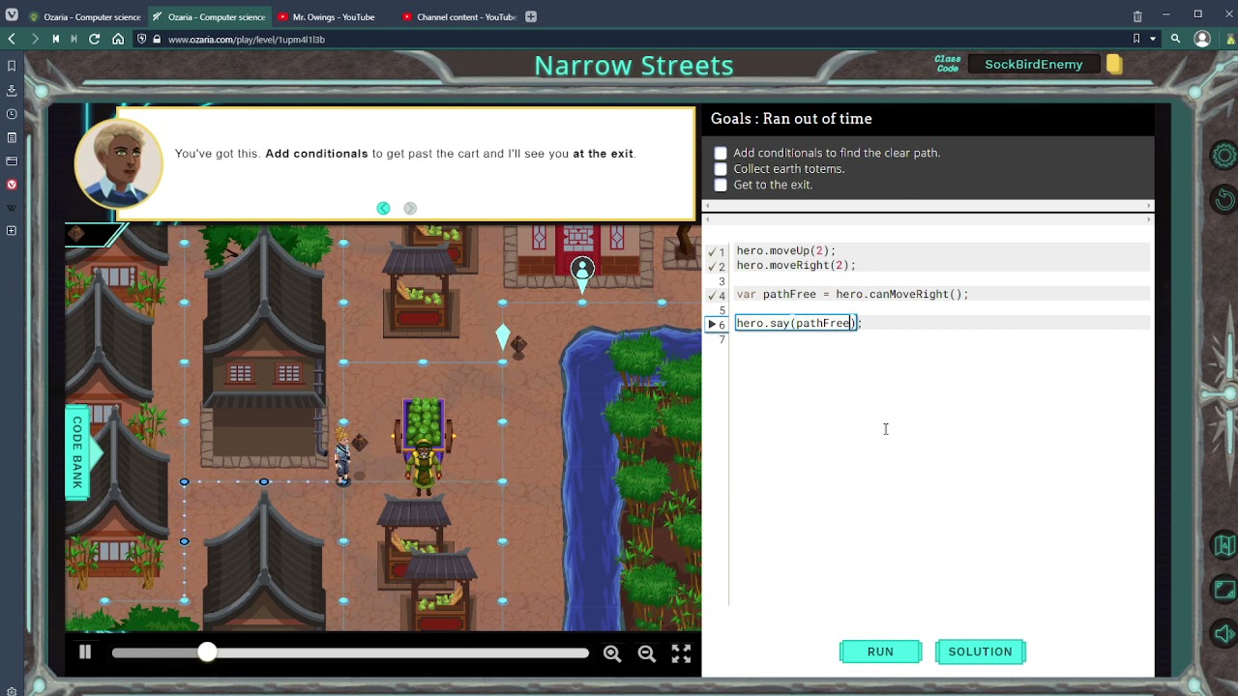
Task: Expand the game view to full size
Action: pos(682,653)
